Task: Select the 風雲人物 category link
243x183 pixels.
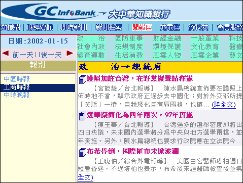Action: coord(167,55)
